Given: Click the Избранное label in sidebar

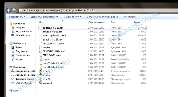Looking at the screenshot, I should 19,24.
